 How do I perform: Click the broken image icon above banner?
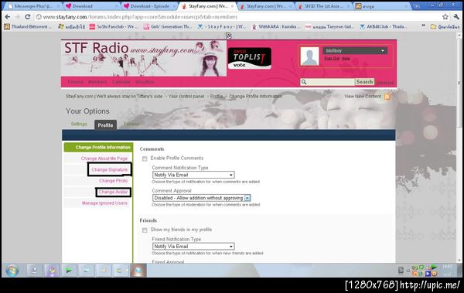(x=229, y=36)
